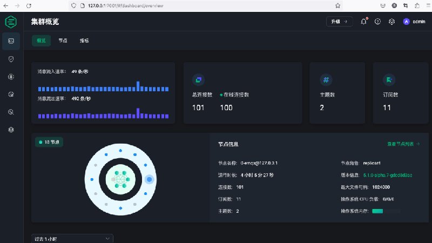Open the fourth sidebar management icon
The width and height of the screenshot is (432, 243).
click(x=11, y=94)
